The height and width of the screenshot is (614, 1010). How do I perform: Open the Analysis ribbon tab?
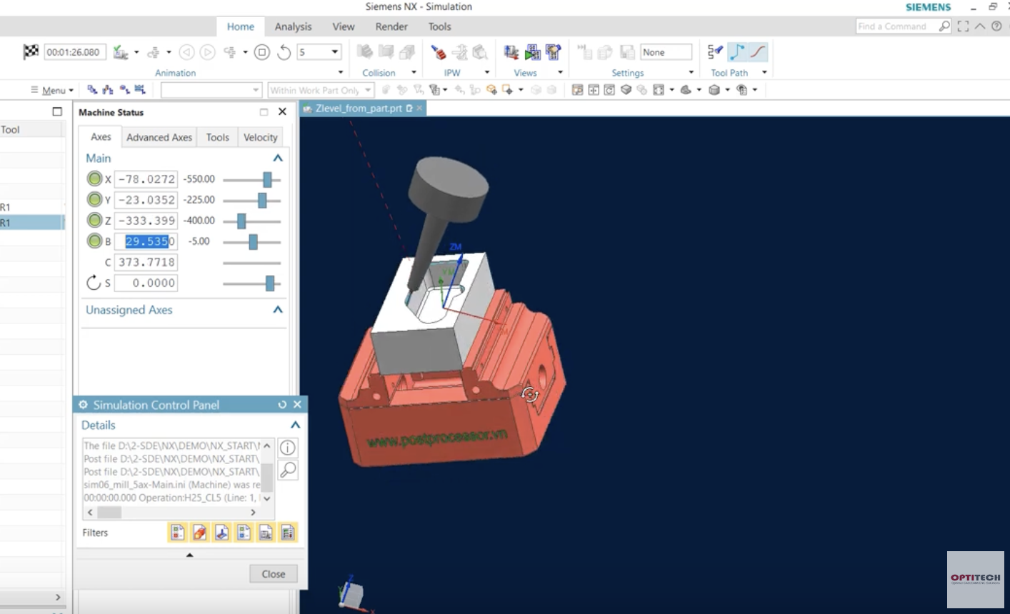[x=293, y=26]
